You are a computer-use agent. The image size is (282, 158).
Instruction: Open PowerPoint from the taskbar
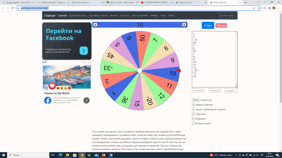(x=103, y=155)
